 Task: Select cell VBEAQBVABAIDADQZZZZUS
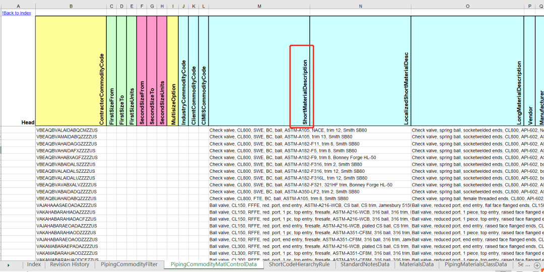(71, 191)
